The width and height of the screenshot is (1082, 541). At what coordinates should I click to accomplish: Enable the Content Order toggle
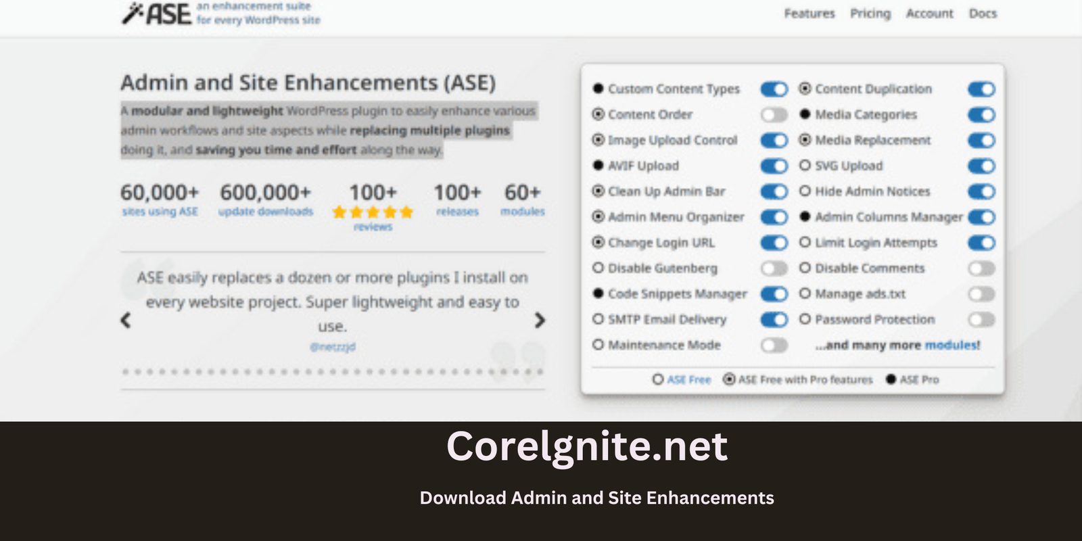pos(774,115)
